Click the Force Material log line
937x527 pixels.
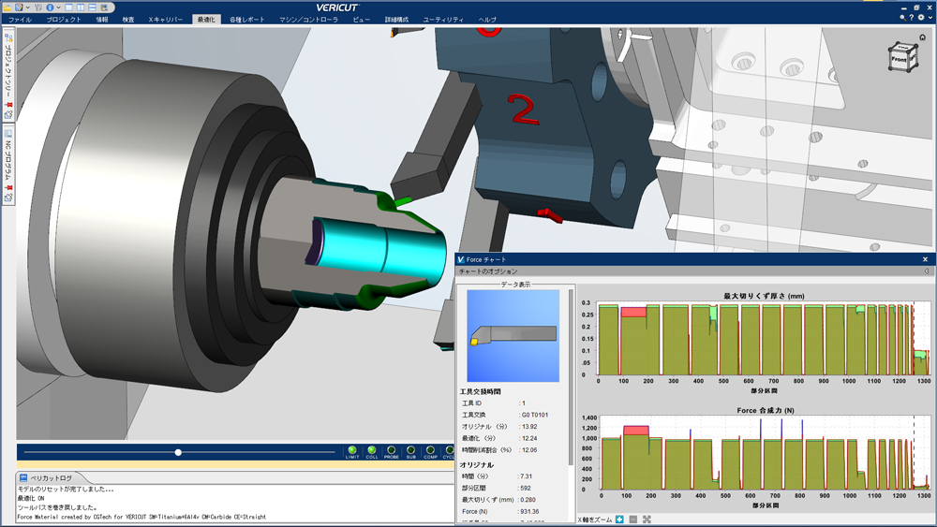pos(141,517)
